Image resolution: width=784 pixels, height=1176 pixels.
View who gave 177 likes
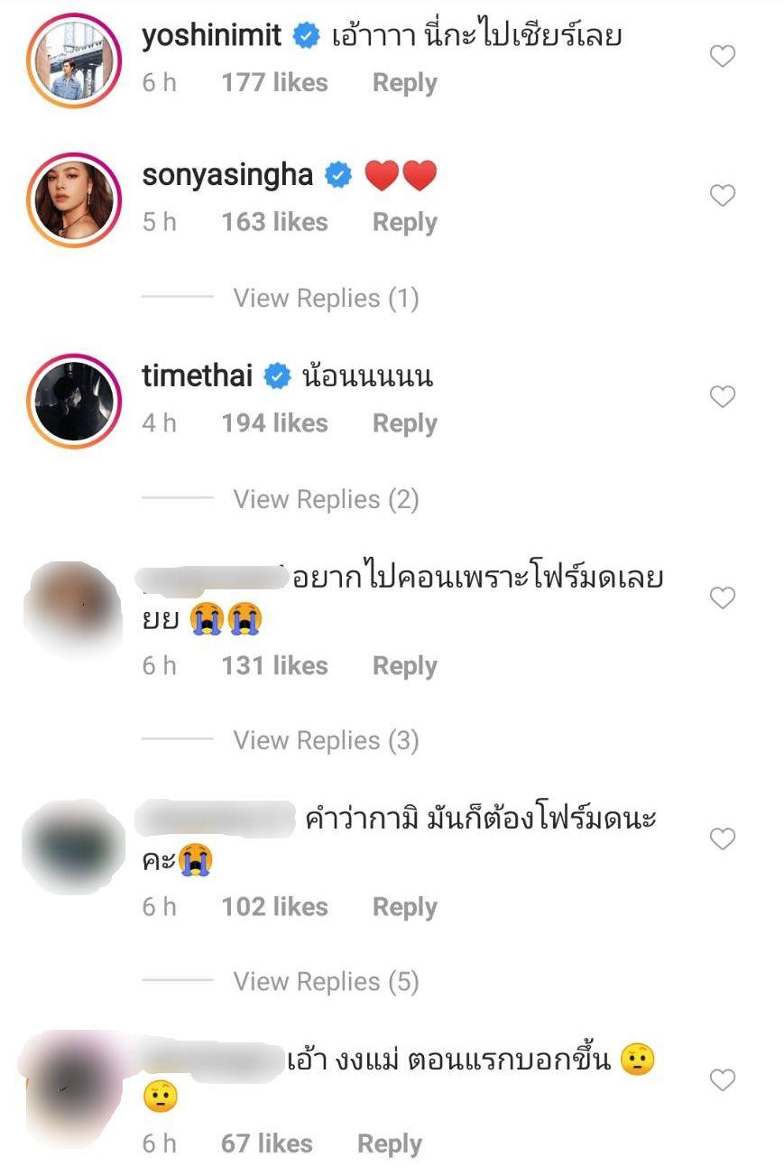point(274,83)
